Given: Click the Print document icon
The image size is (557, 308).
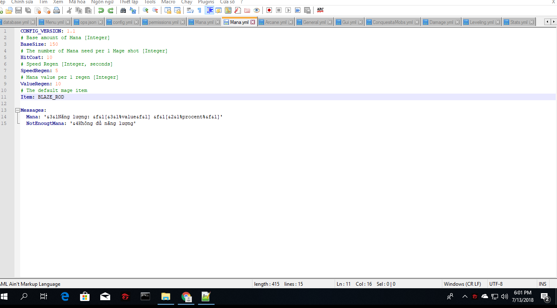Looking at the screenshot, I should click(x=57, y=10).
